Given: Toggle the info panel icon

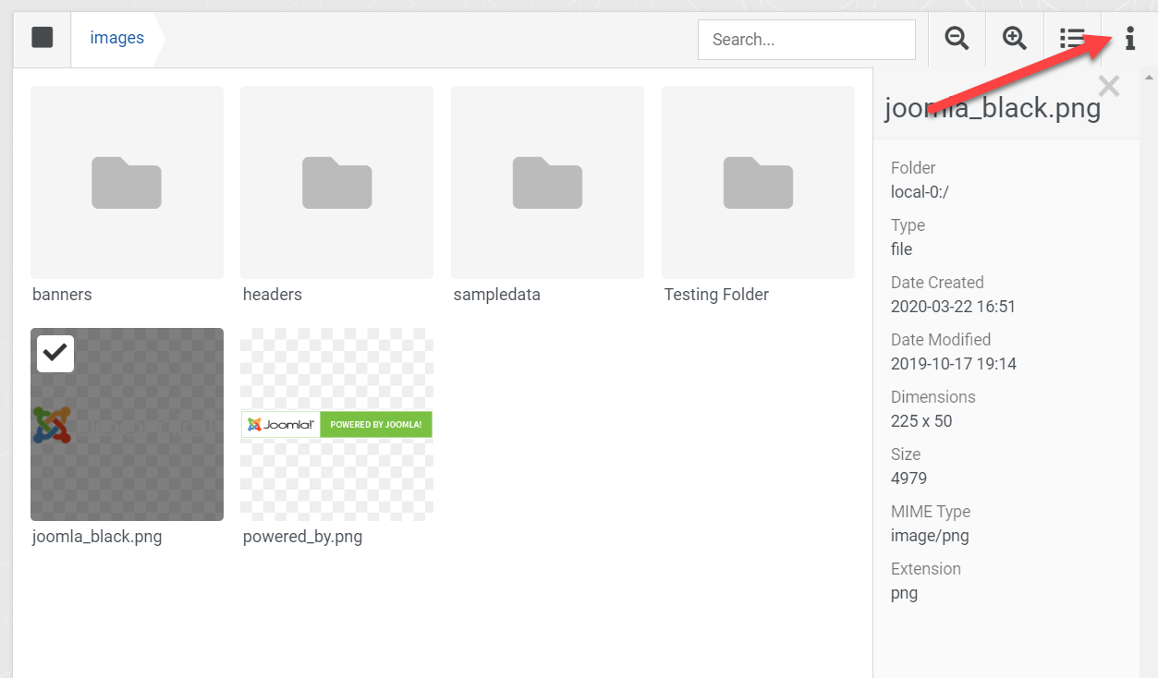Looking at the screenshot, I should point(1129,38).
